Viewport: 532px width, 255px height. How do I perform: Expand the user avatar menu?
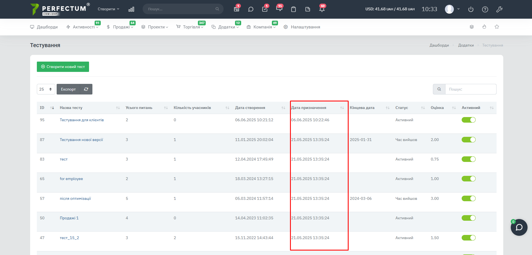pos(452,9)
